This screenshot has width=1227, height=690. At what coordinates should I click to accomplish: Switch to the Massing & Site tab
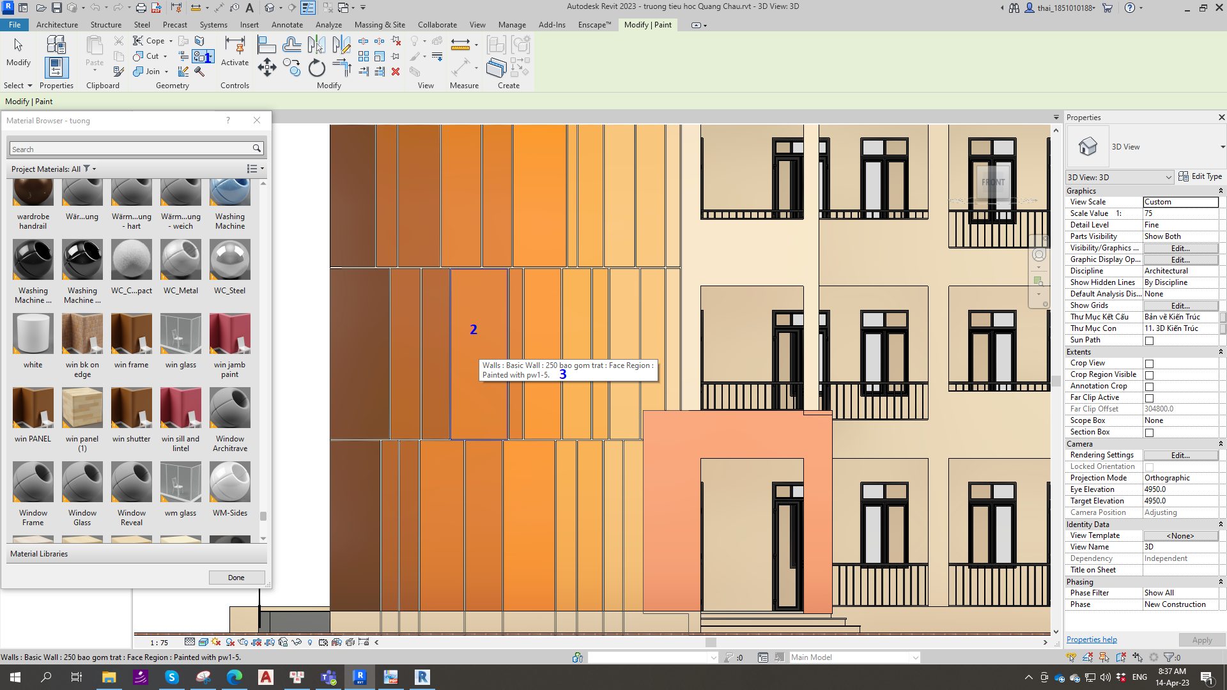[380, 24]
